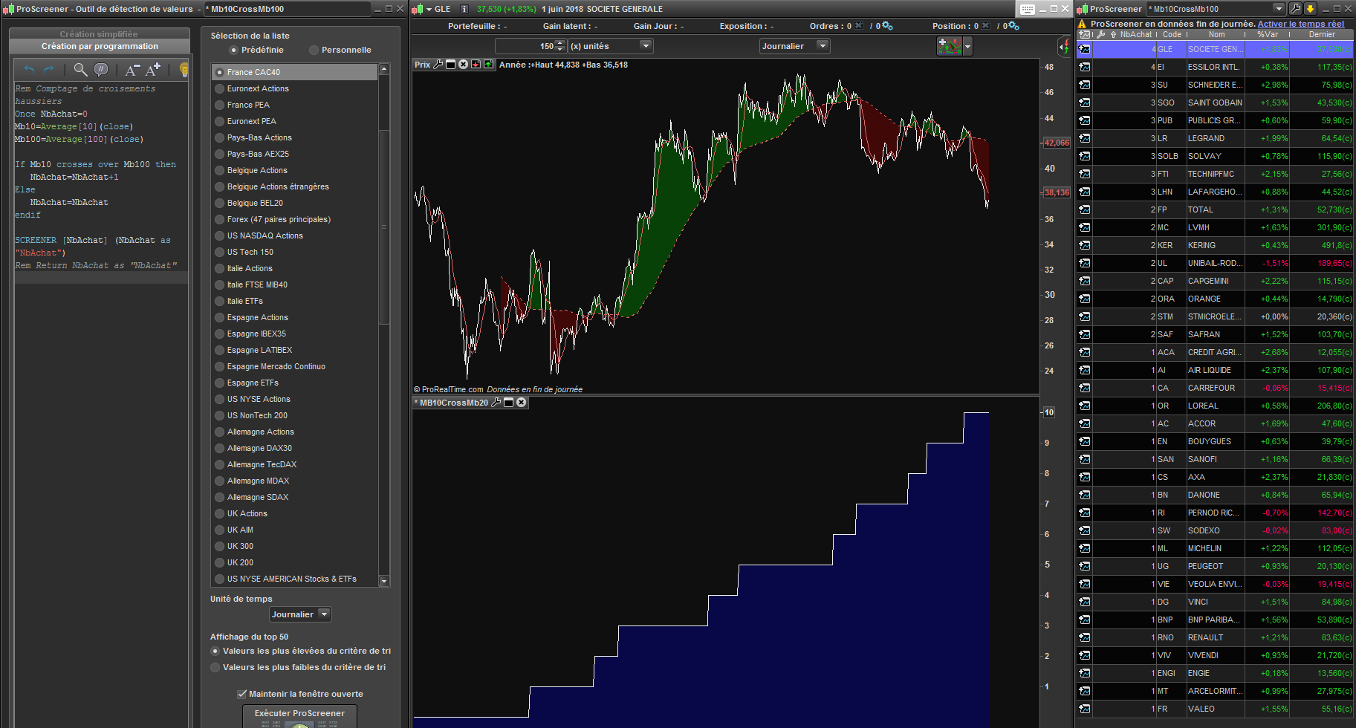Open the add indicator chart icon

pyautogui.click(x=950, y=46)
